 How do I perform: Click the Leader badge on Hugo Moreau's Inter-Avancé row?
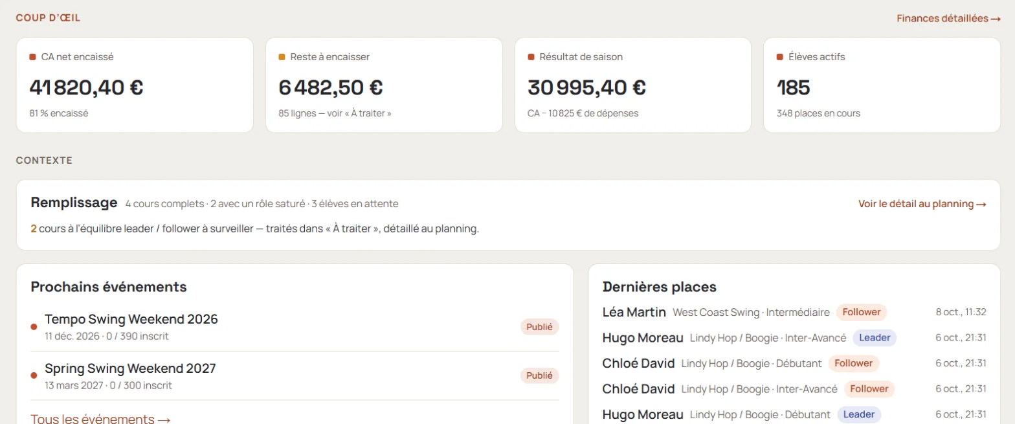(x=875, y=337)
